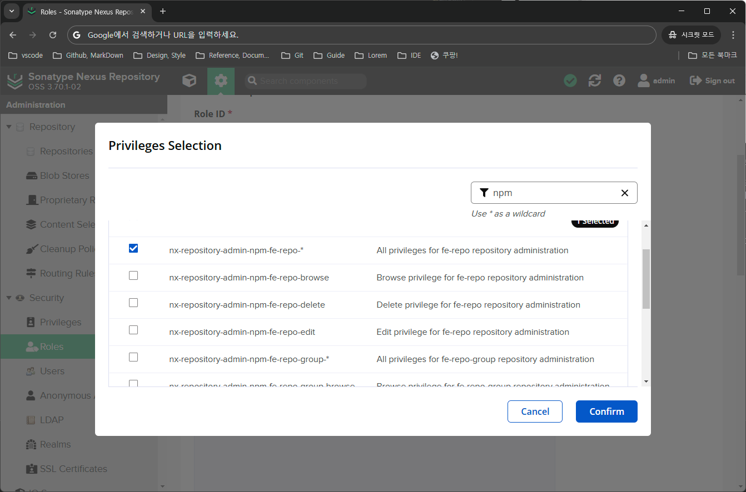Check nx-repository-admin-npm-fe-repo-edit privilege

(133, 330)
